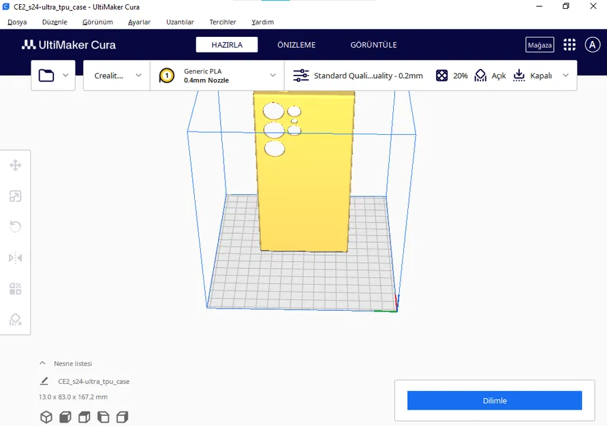Switch to top view cube icon
607x426 pixels.
click(84, 417)
